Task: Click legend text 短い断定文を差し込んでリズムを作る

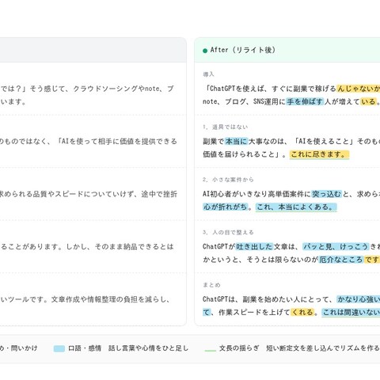Action: click(323, 348)
